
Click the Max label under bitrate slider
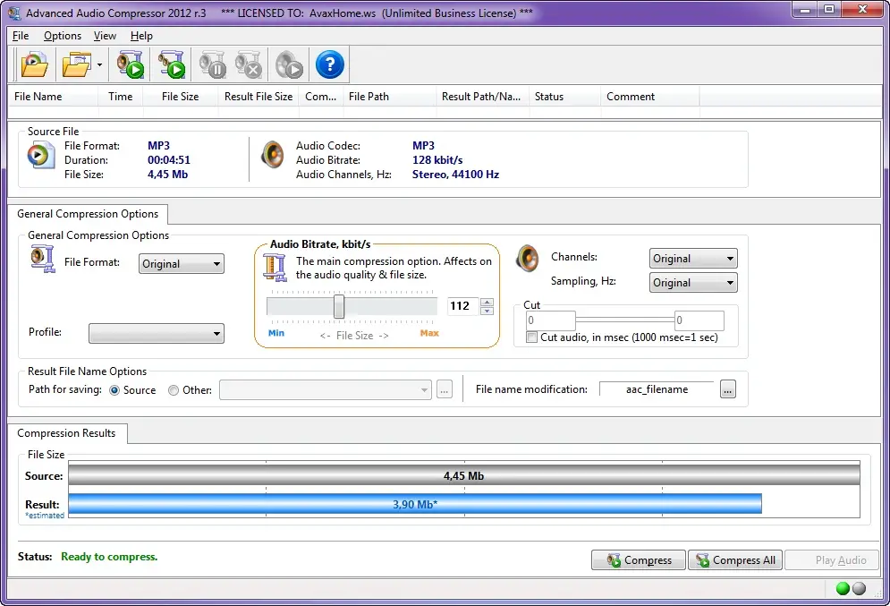[429, 333]
